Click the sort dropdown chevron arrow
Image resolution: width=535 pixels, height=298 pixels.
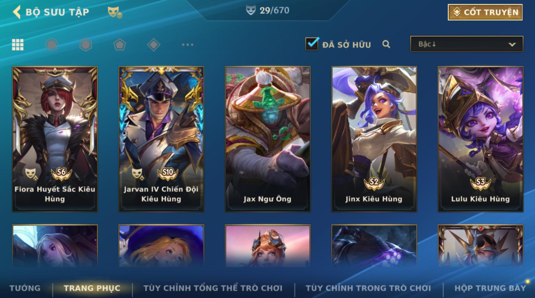(512, 45)
